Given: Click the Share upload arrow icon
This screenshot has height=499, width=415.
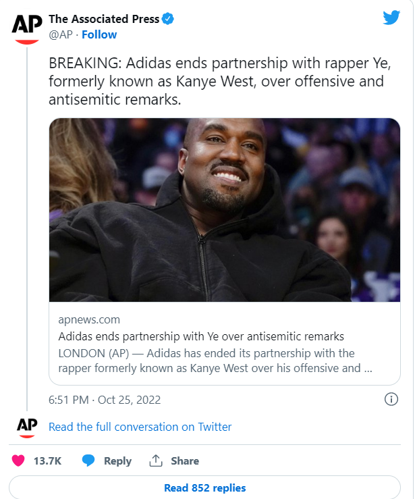Looking at the screenshot, I should 156,461.
